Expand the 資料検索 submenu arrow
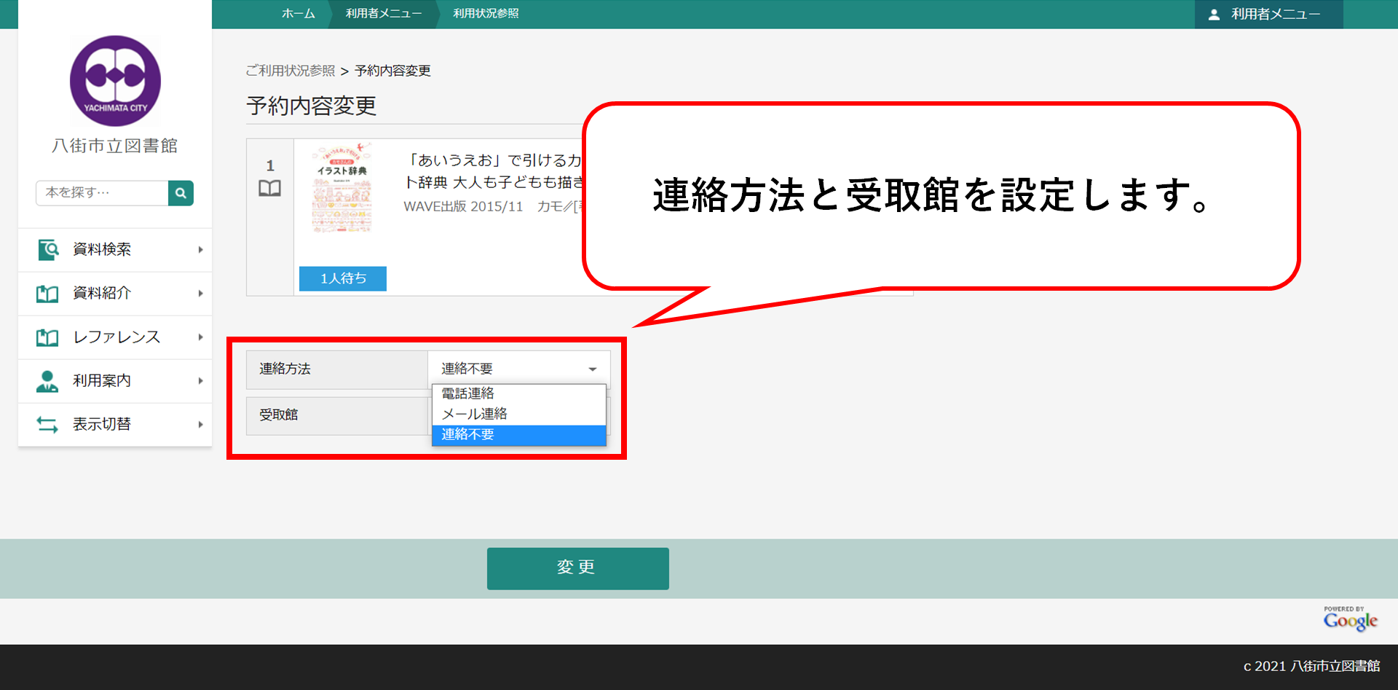Viewport: 1398px width, 690px height. pyautogui.click(x=200, y=250)
